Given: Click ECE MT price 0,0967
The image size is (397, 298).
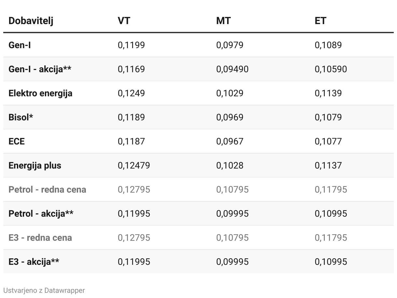Looking at the screenshot, I should 230,141.
